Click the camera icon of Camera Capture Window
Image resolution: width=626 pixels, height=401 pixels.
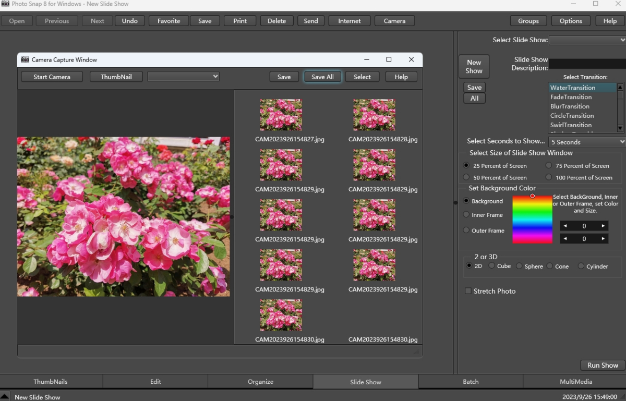tap(25, 59)
